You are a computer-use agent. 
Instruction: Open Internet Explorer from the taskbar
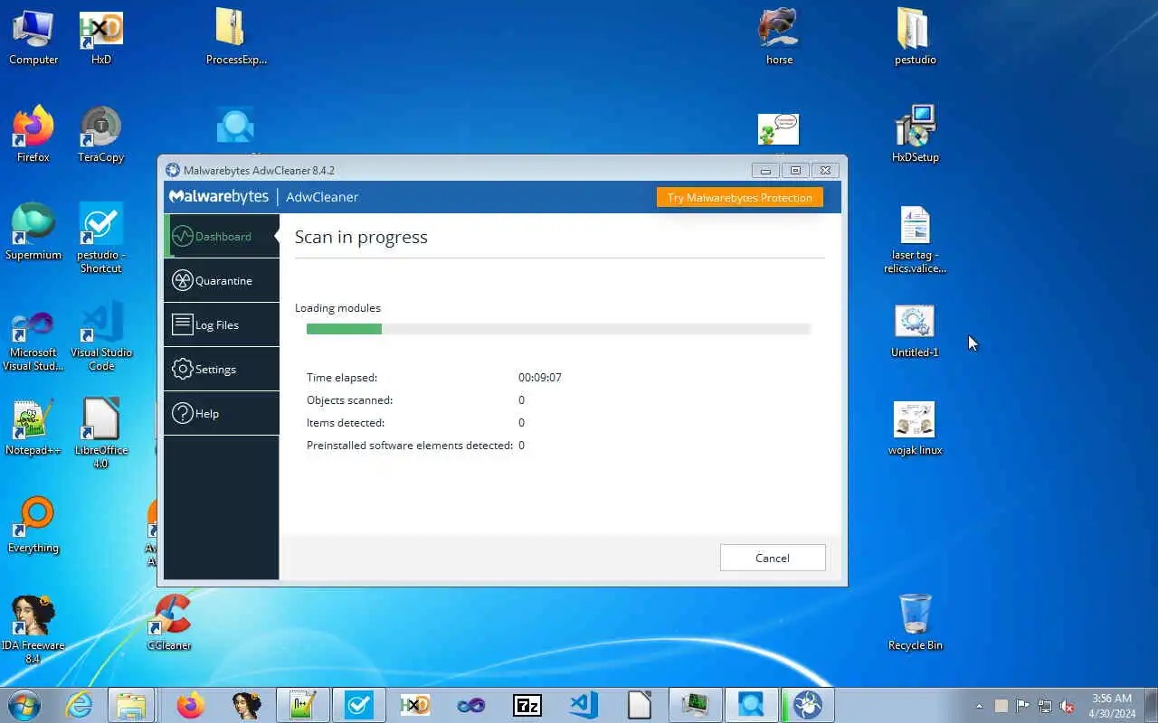(x=80, y=705)
